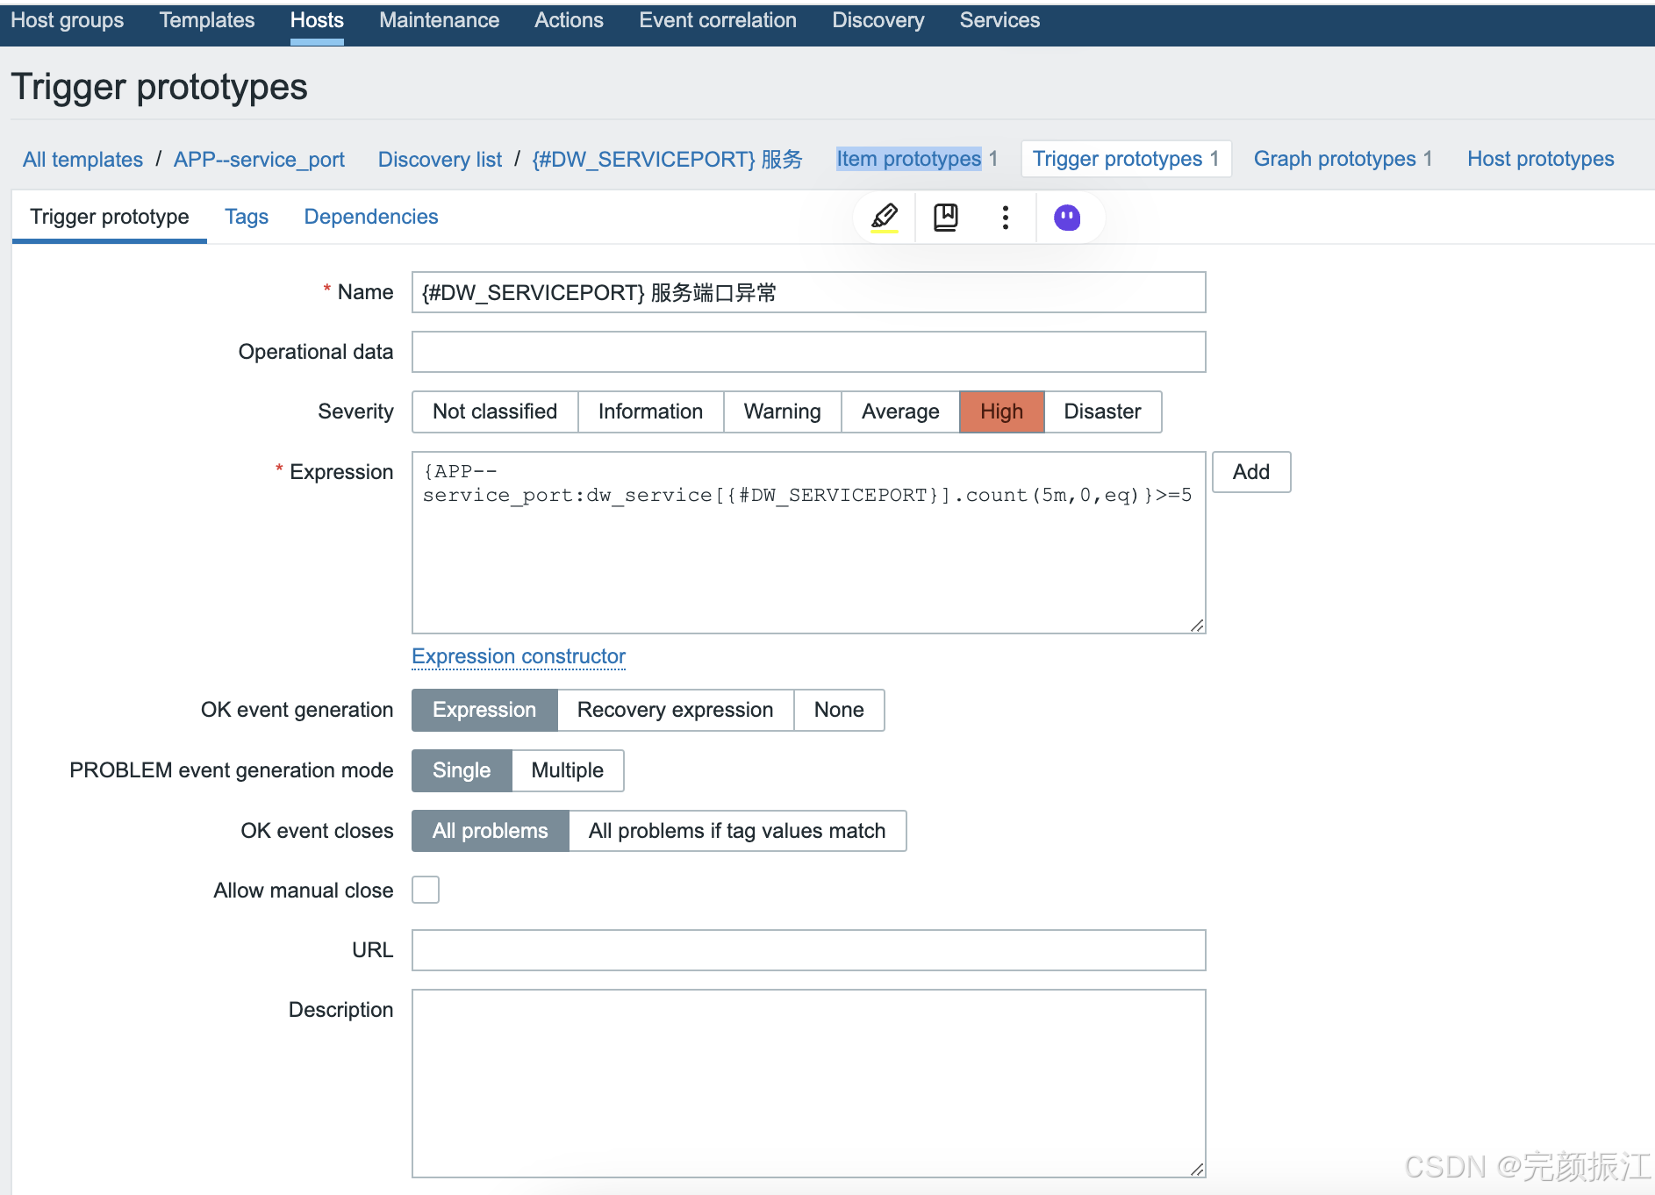
Task: Click the Add button next to Expression
Action: click(x=1251, y=471)
